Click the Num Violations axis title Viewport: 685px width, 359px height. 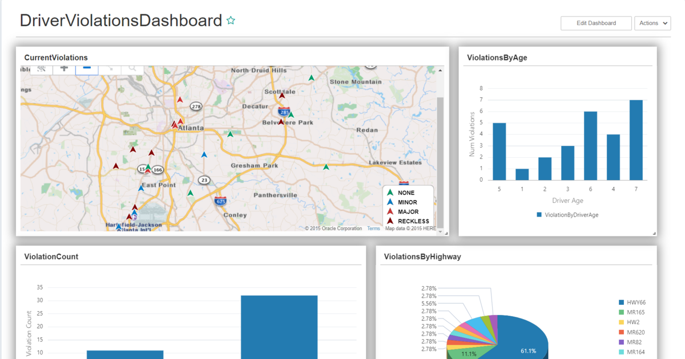pyautogui.click(x=472, y=134)
